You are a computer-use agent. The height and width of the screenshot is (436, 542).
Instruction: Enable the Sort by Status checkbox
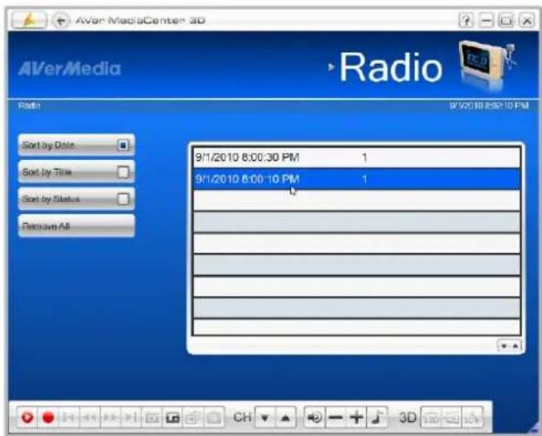[123, 199]
